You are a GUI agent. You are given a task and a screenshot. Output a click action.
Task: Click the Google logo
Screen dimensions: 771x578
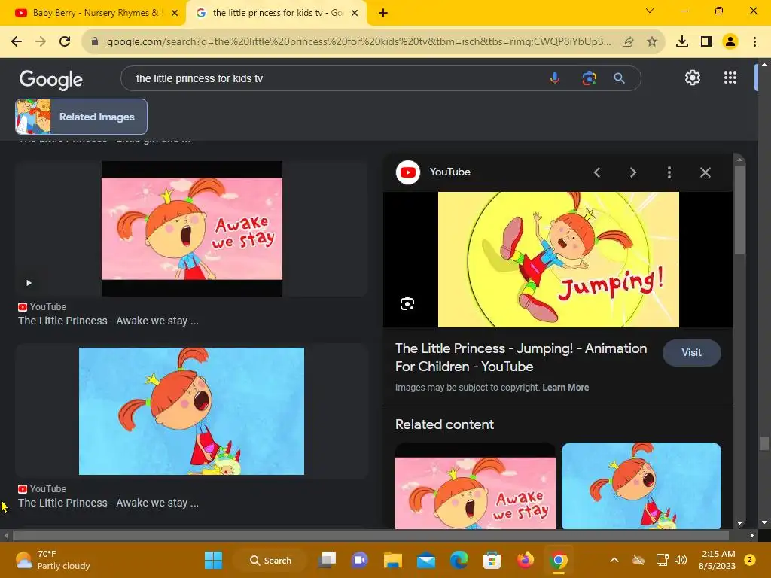click(x=51, y=79)
